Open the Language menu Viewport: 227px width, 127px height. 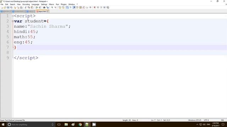(35, 4)
